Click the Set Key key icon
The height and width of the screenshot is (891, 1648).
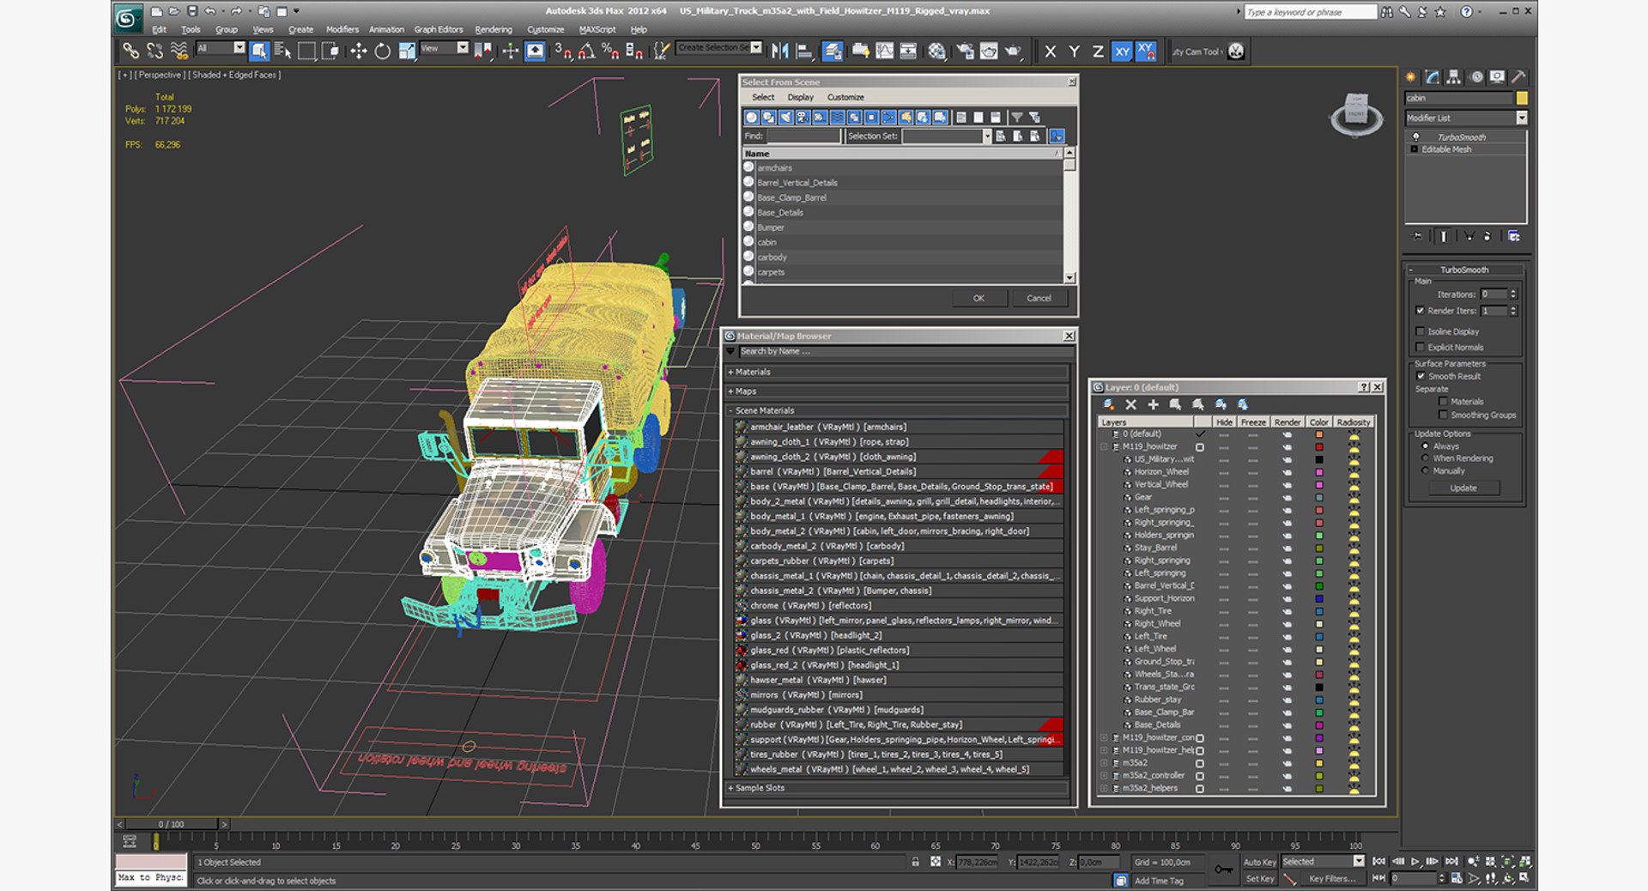point(1223,870)
